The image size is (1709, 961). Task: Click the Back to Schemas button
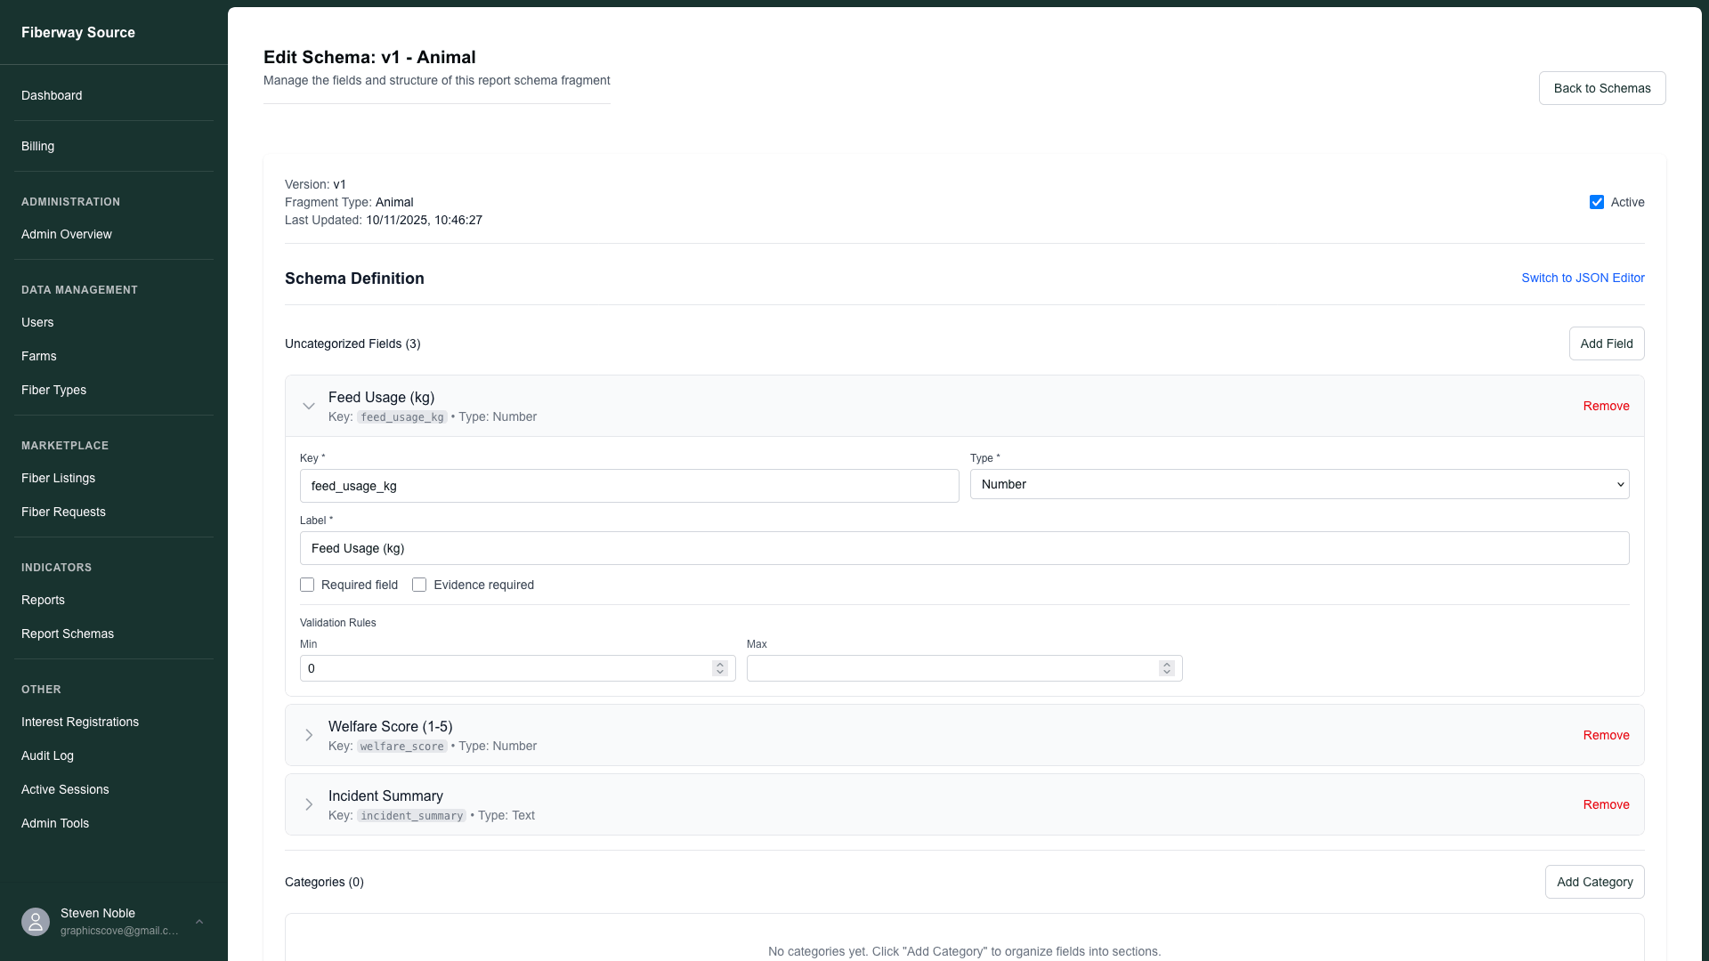(x=1602, y=88)
